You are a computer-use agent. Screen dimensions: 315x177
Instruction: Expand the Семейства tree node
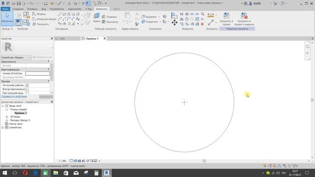pyautogui.click(x=2, y=127)
